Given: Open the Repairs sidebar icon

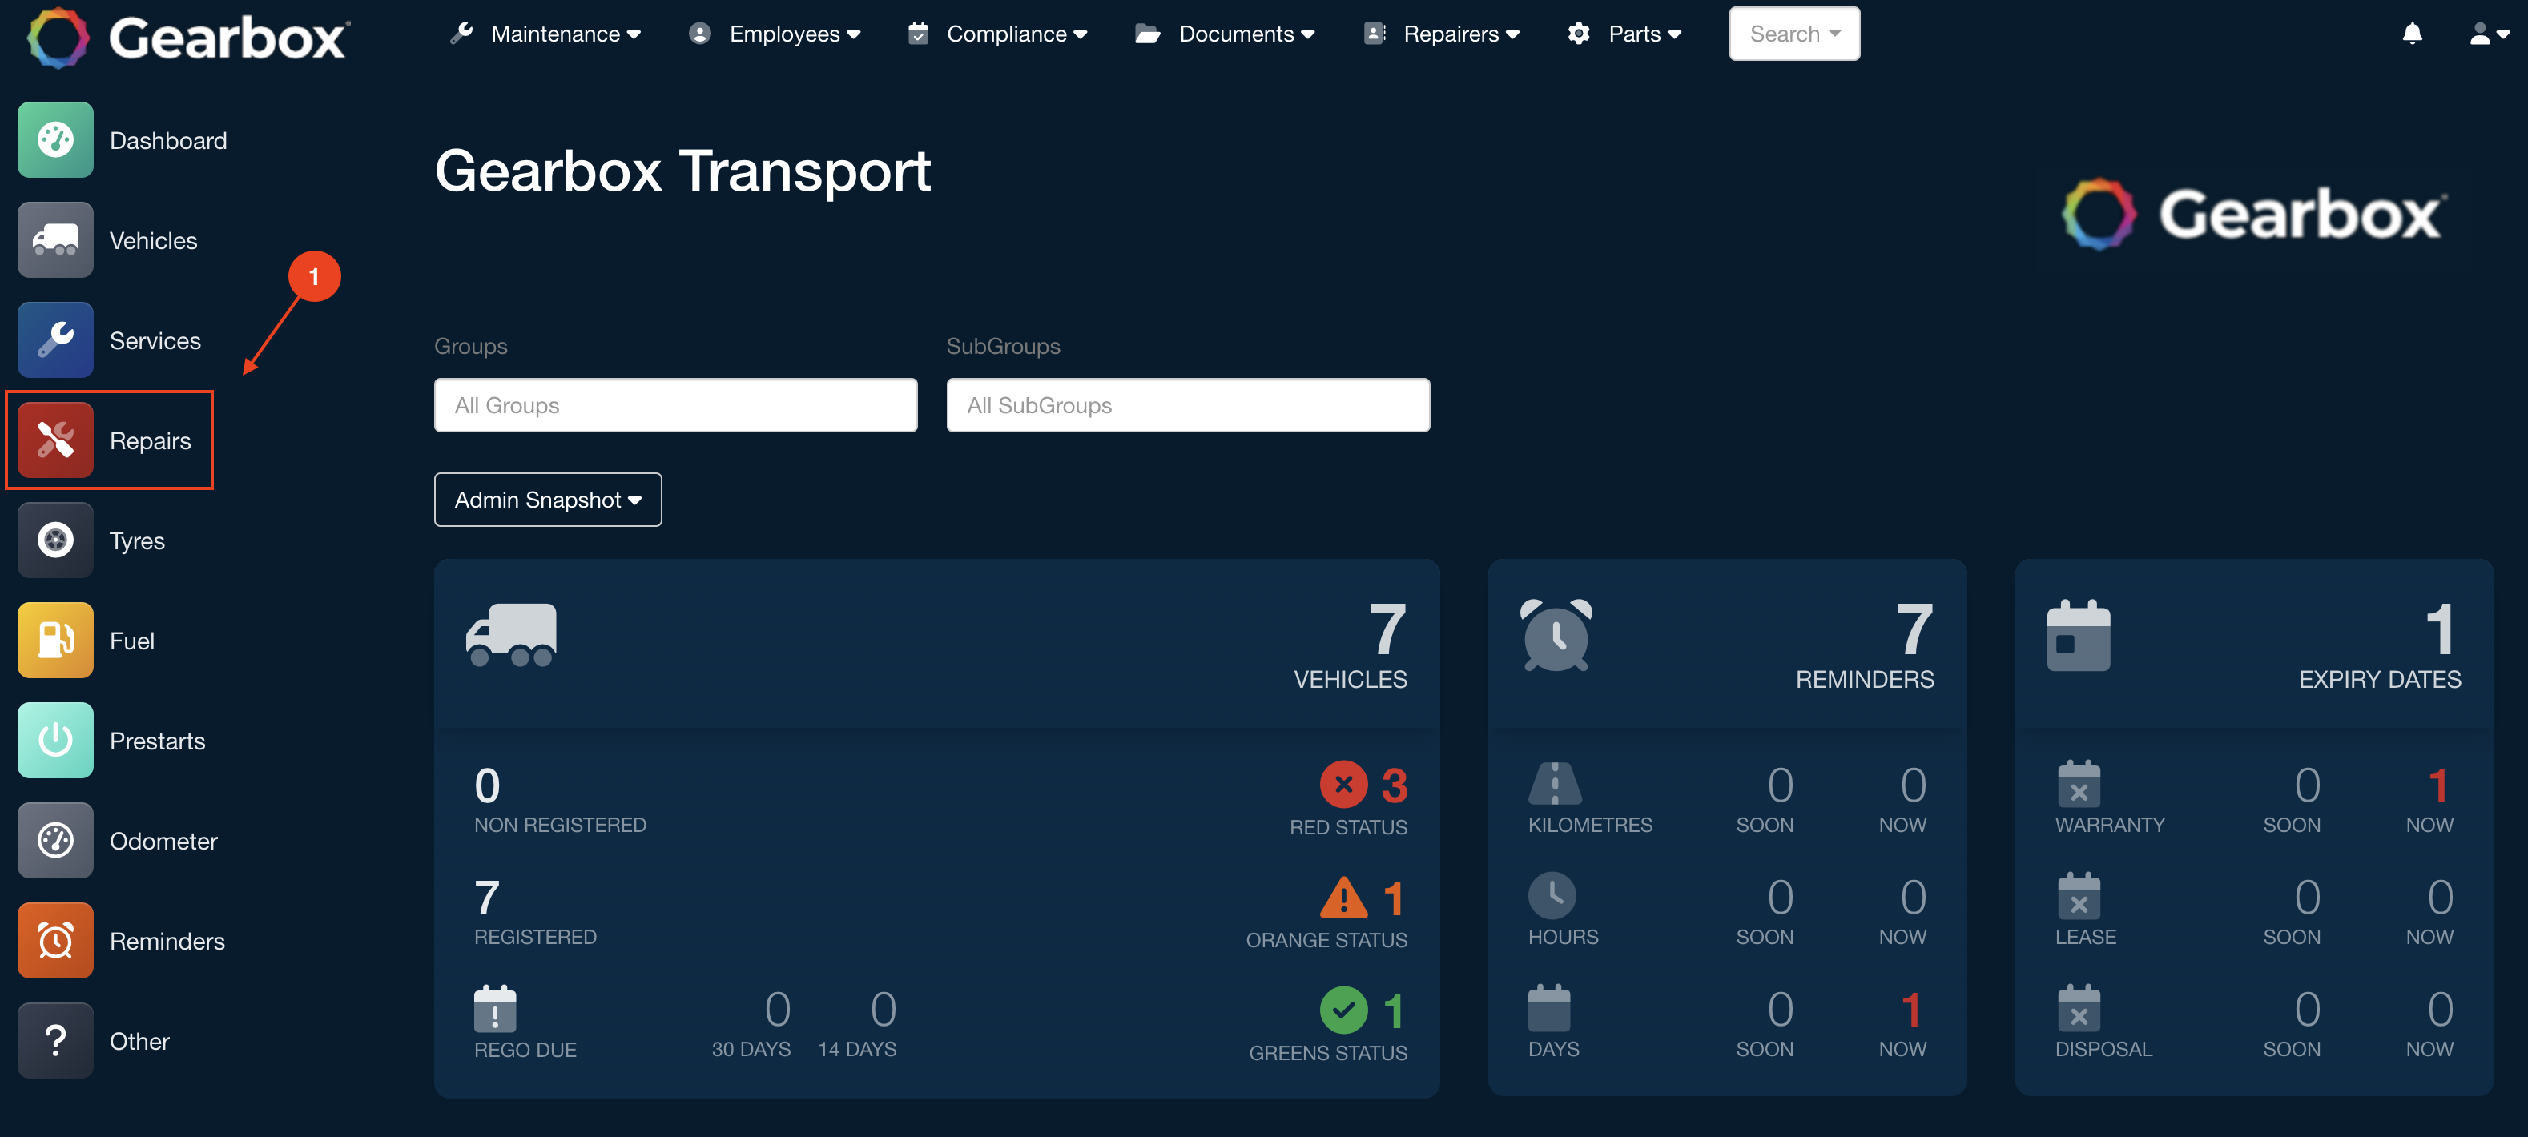Looking at the screenshot, I should [55, 440].
